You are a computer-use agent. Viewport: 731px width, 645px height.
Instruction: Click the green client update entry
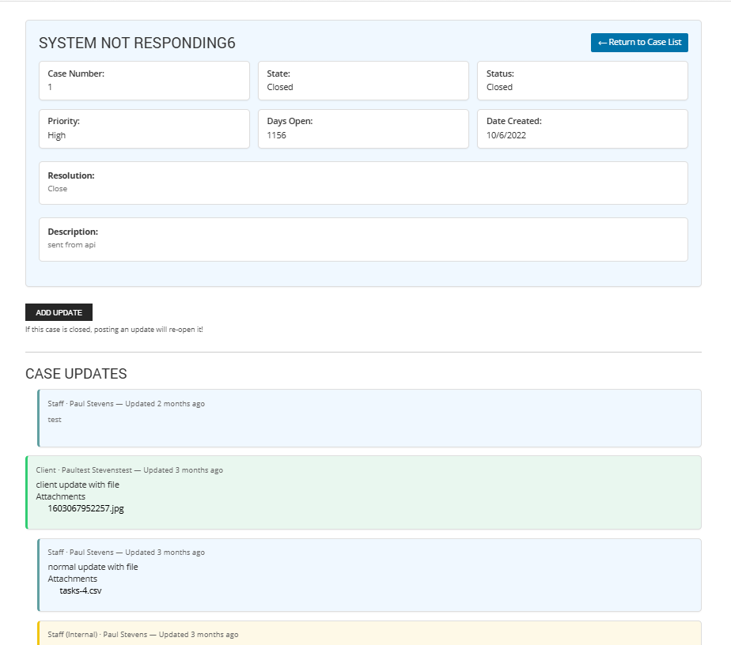point(369,492)
